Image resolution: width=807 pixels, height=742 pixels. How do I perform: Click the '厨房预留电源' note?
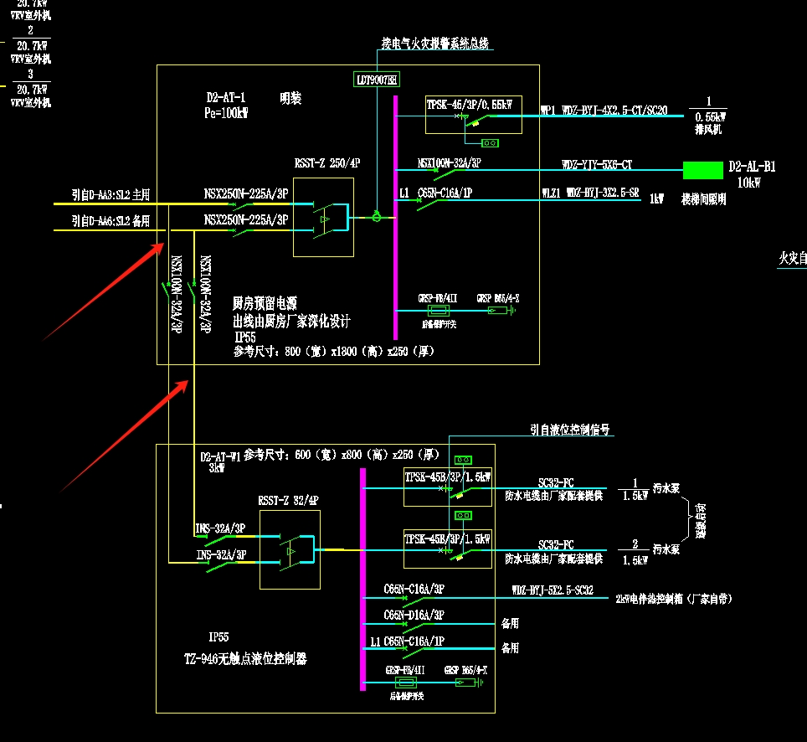pos(265,303)
